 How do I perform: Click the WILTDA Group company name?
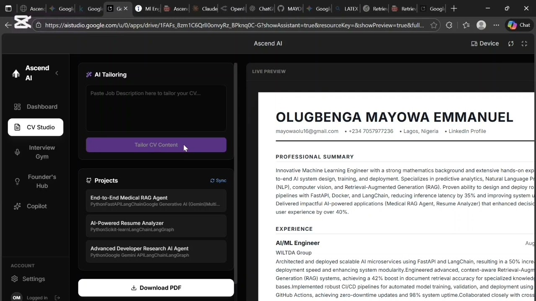294,253
